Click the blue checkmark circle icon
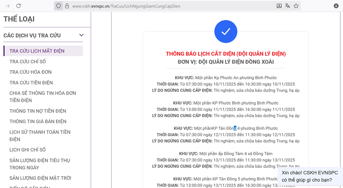 tap(226, 31)
